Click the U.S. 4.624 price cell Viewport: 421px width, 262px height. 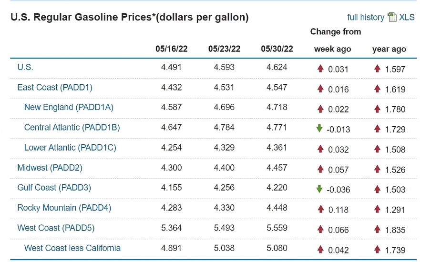[277, 67]
